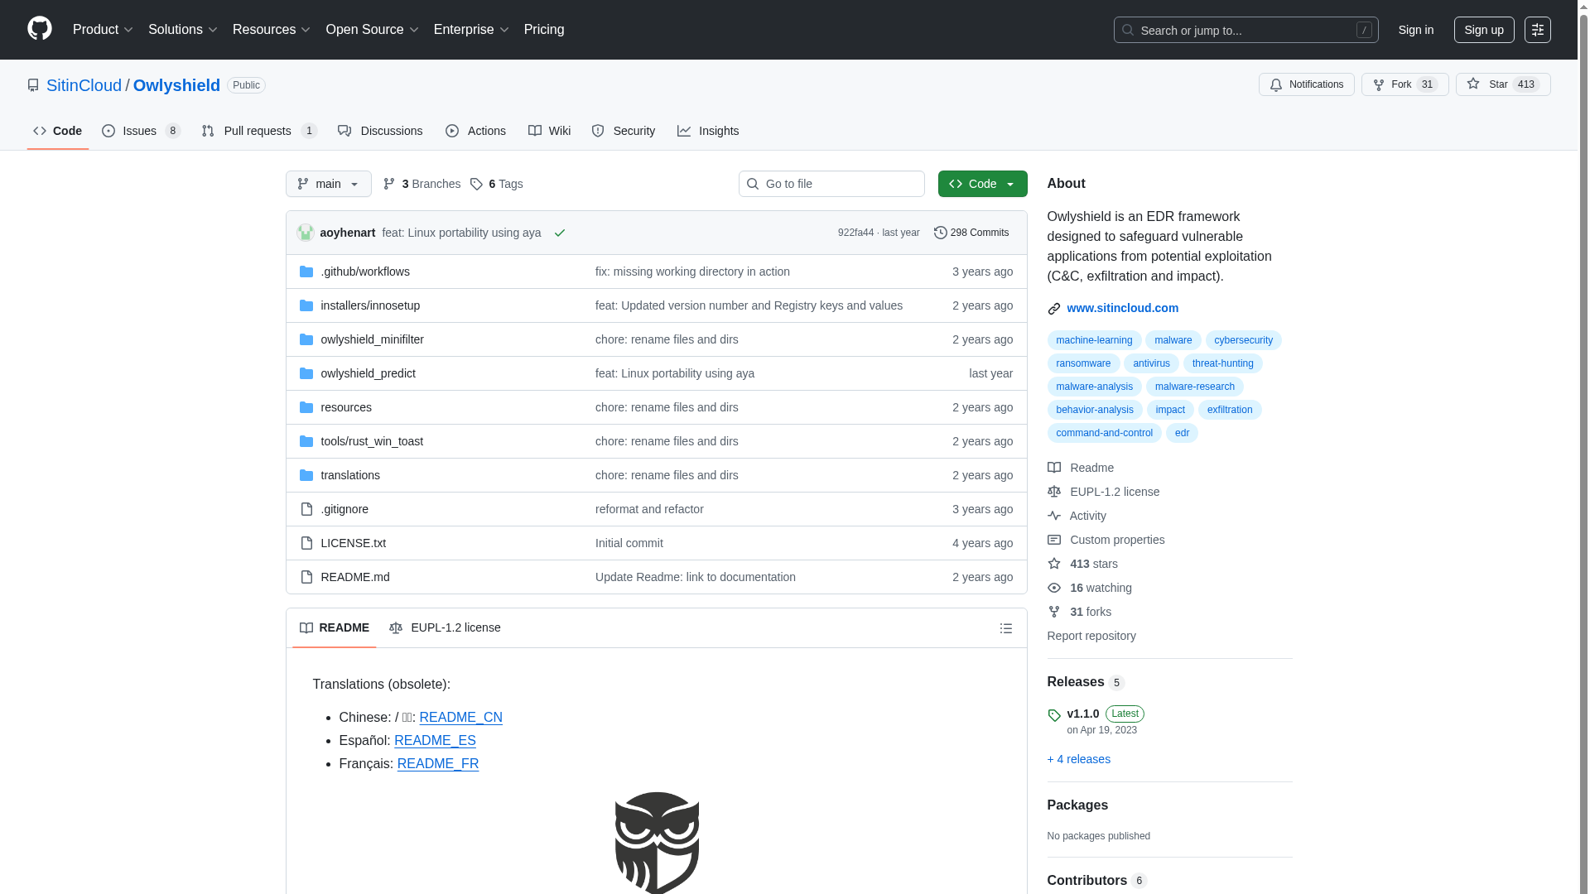Switch to the Security tab
The image size is (1590, 894).
pyautogui.click(x=623, y=131)
